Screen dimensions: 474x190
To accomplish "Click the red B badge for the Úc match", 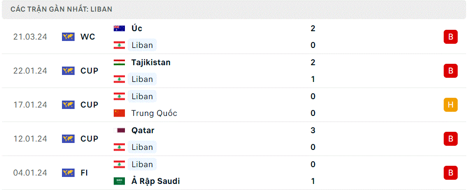I will tap(450, 37).
